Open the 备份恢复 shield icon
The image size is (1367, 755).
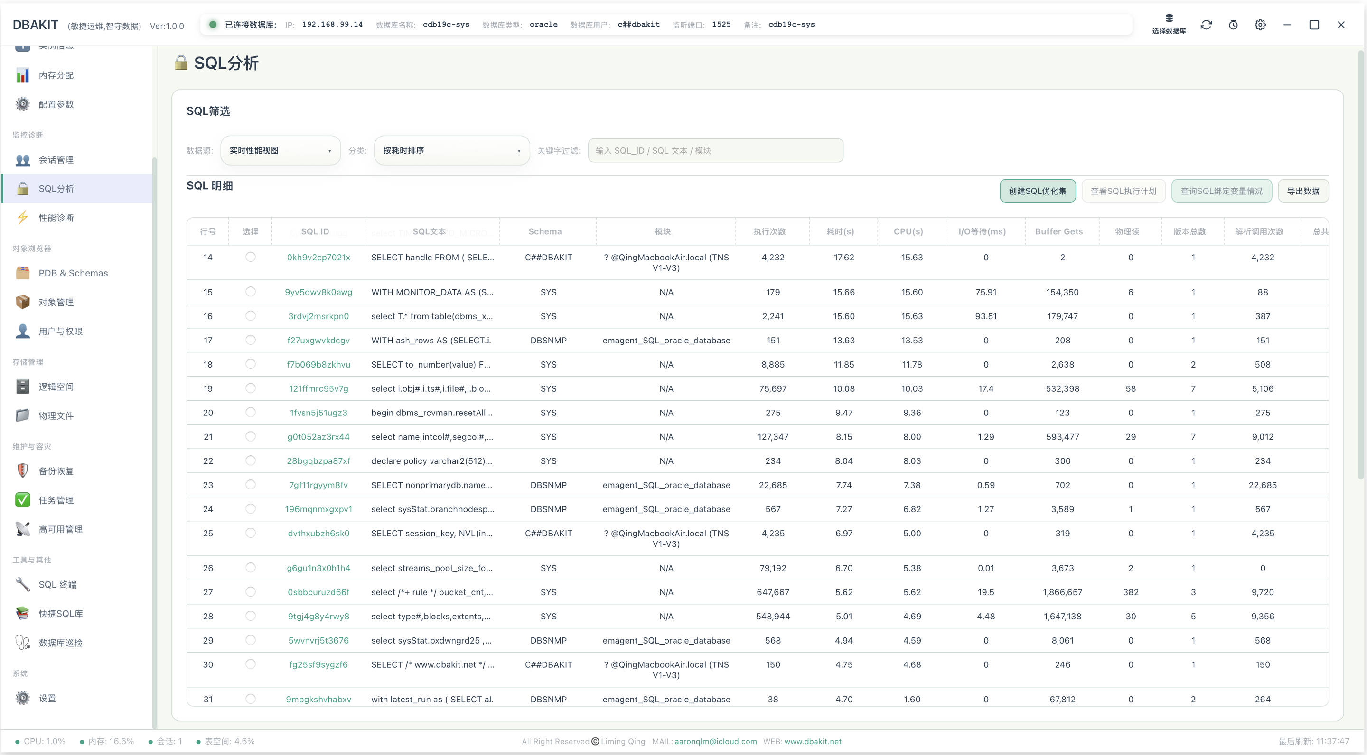[22, 471]
